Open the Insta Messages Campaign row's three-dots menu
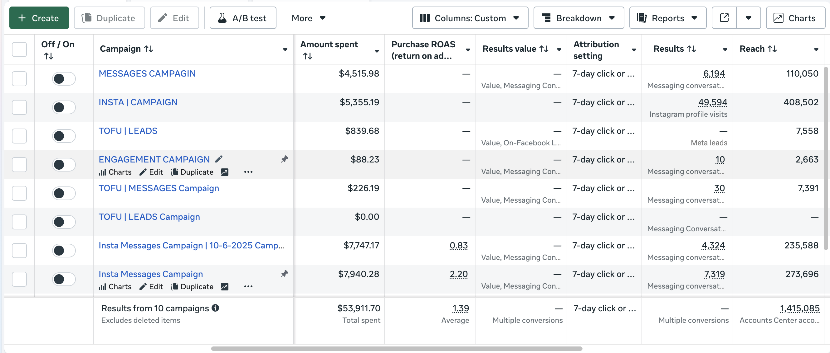The height and width of the screenshot is (353, 830). pyautogui.click(x=248, y=286)
